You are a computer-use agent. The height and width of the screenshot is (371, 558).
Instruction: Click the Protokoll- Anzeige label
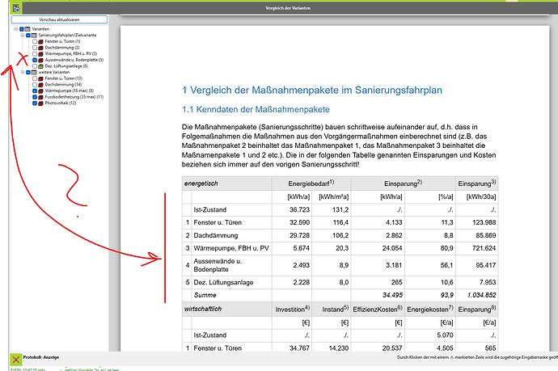(42, 357)
